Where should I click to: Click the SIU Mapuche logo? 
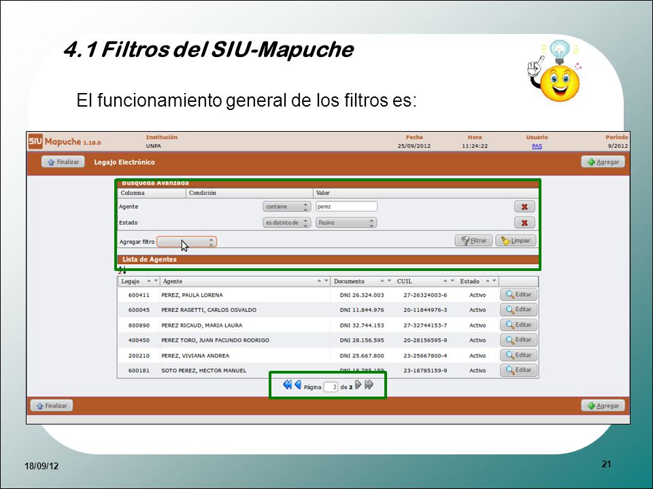coord(65,142)
